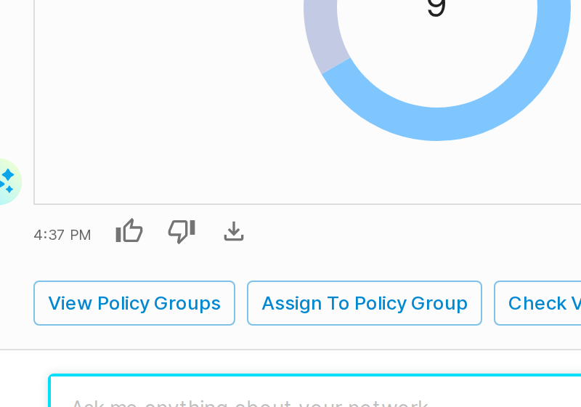
Task: Mark the 4:37 PM response as helpful
Action: (x=129, y=230)
